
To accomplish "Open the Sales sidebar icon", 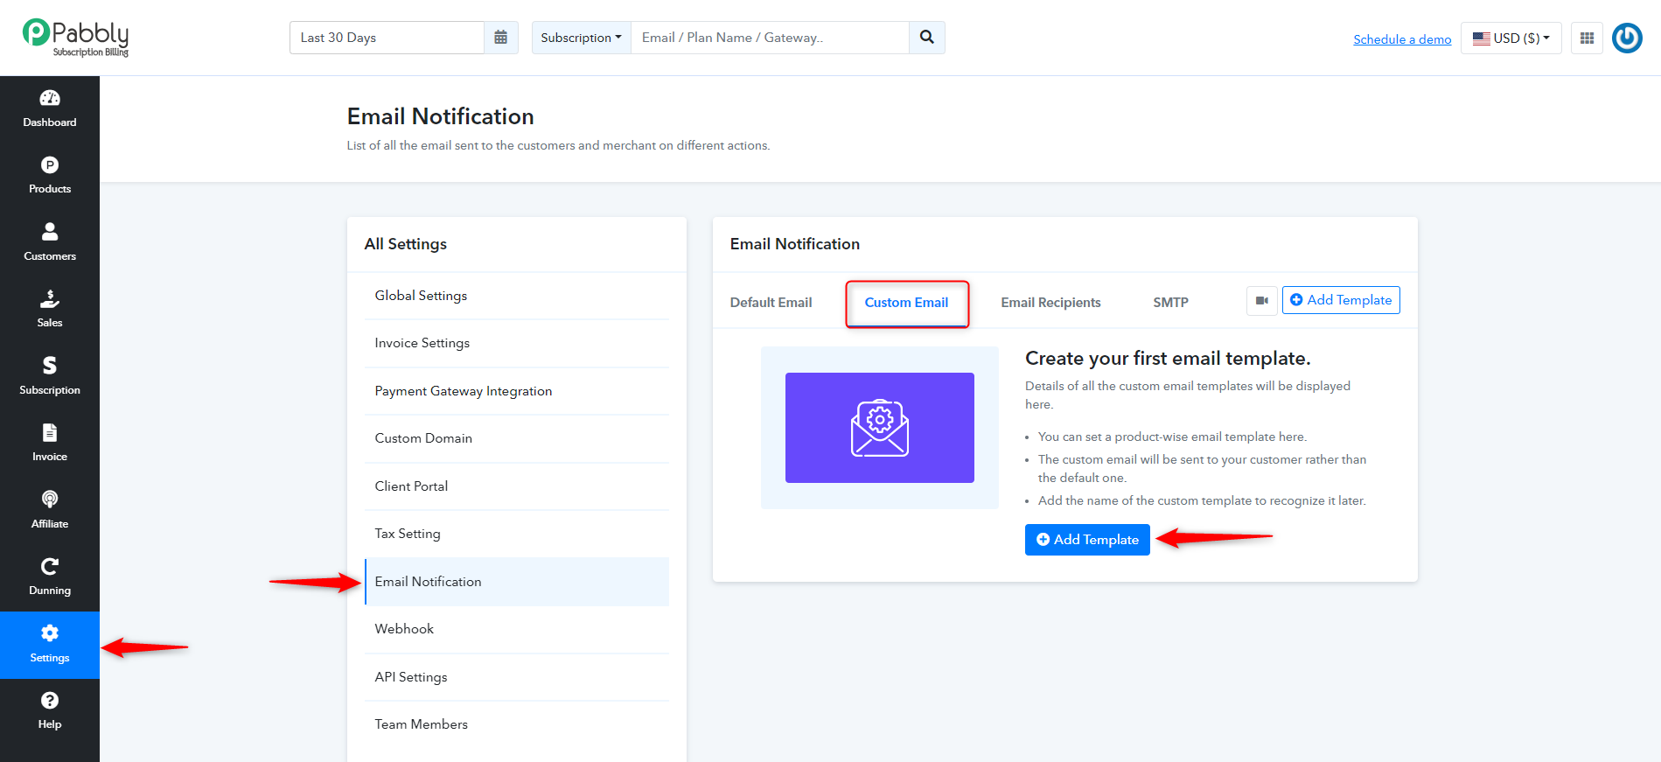I will 50,309.
